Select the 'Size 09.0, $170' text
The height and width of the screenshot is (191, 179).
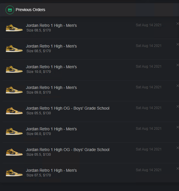[x=39, y=92]
